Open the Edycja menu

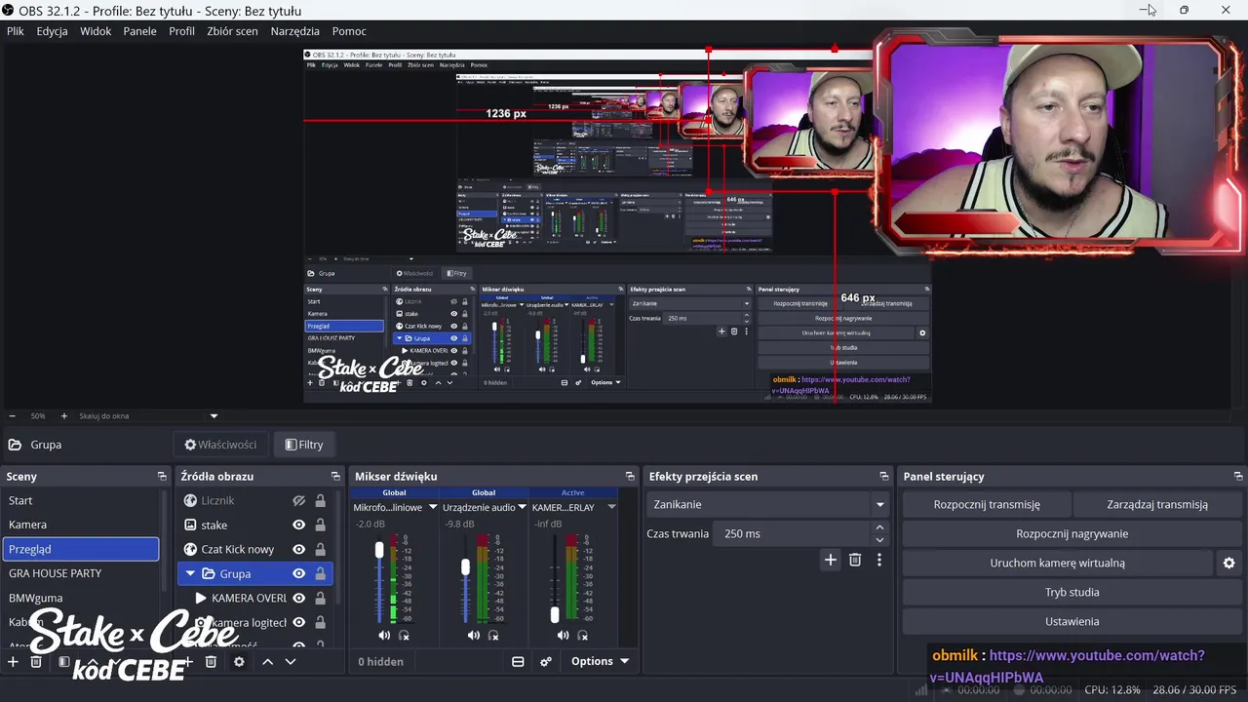tap(53, 31)
